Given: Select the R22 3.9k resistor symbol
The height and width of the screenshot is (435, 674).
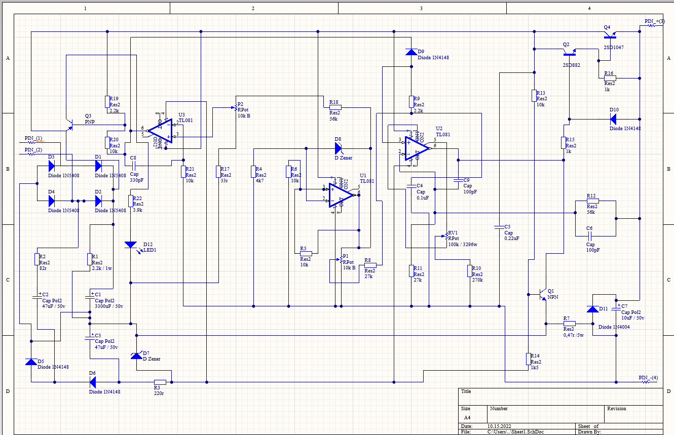Looking at the screenshot, I should coord(131,201).
